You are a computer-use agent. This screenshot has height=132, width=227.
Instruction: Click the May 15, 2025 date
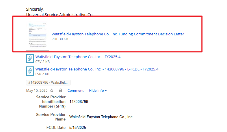click(x=37, y=90)
